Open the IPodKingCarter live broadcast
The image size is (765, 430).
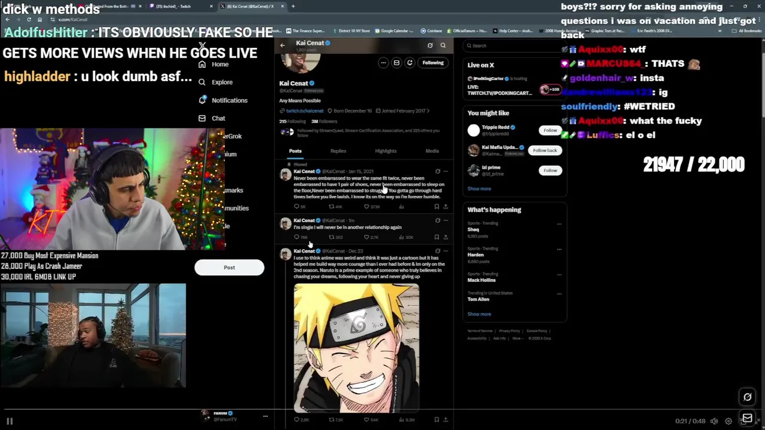click(514, 86)
